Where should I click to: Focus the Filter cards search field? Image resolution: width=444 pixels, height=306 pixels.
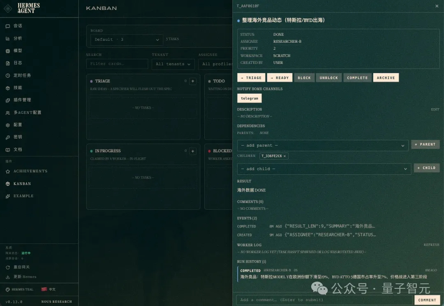tap(117, 64)
